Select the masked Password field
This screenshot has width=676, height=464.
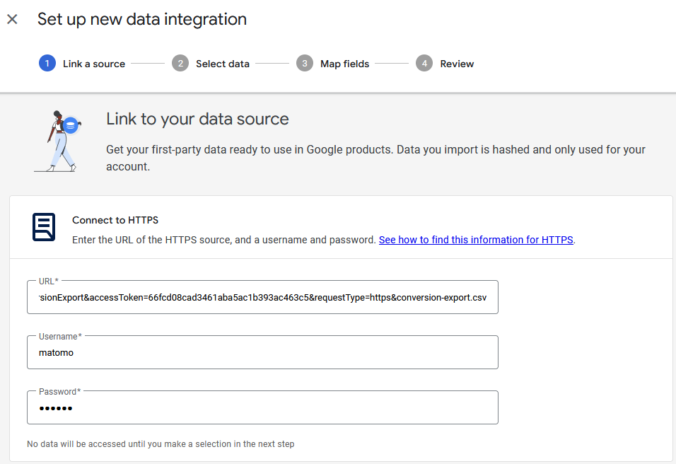(262, 407)
